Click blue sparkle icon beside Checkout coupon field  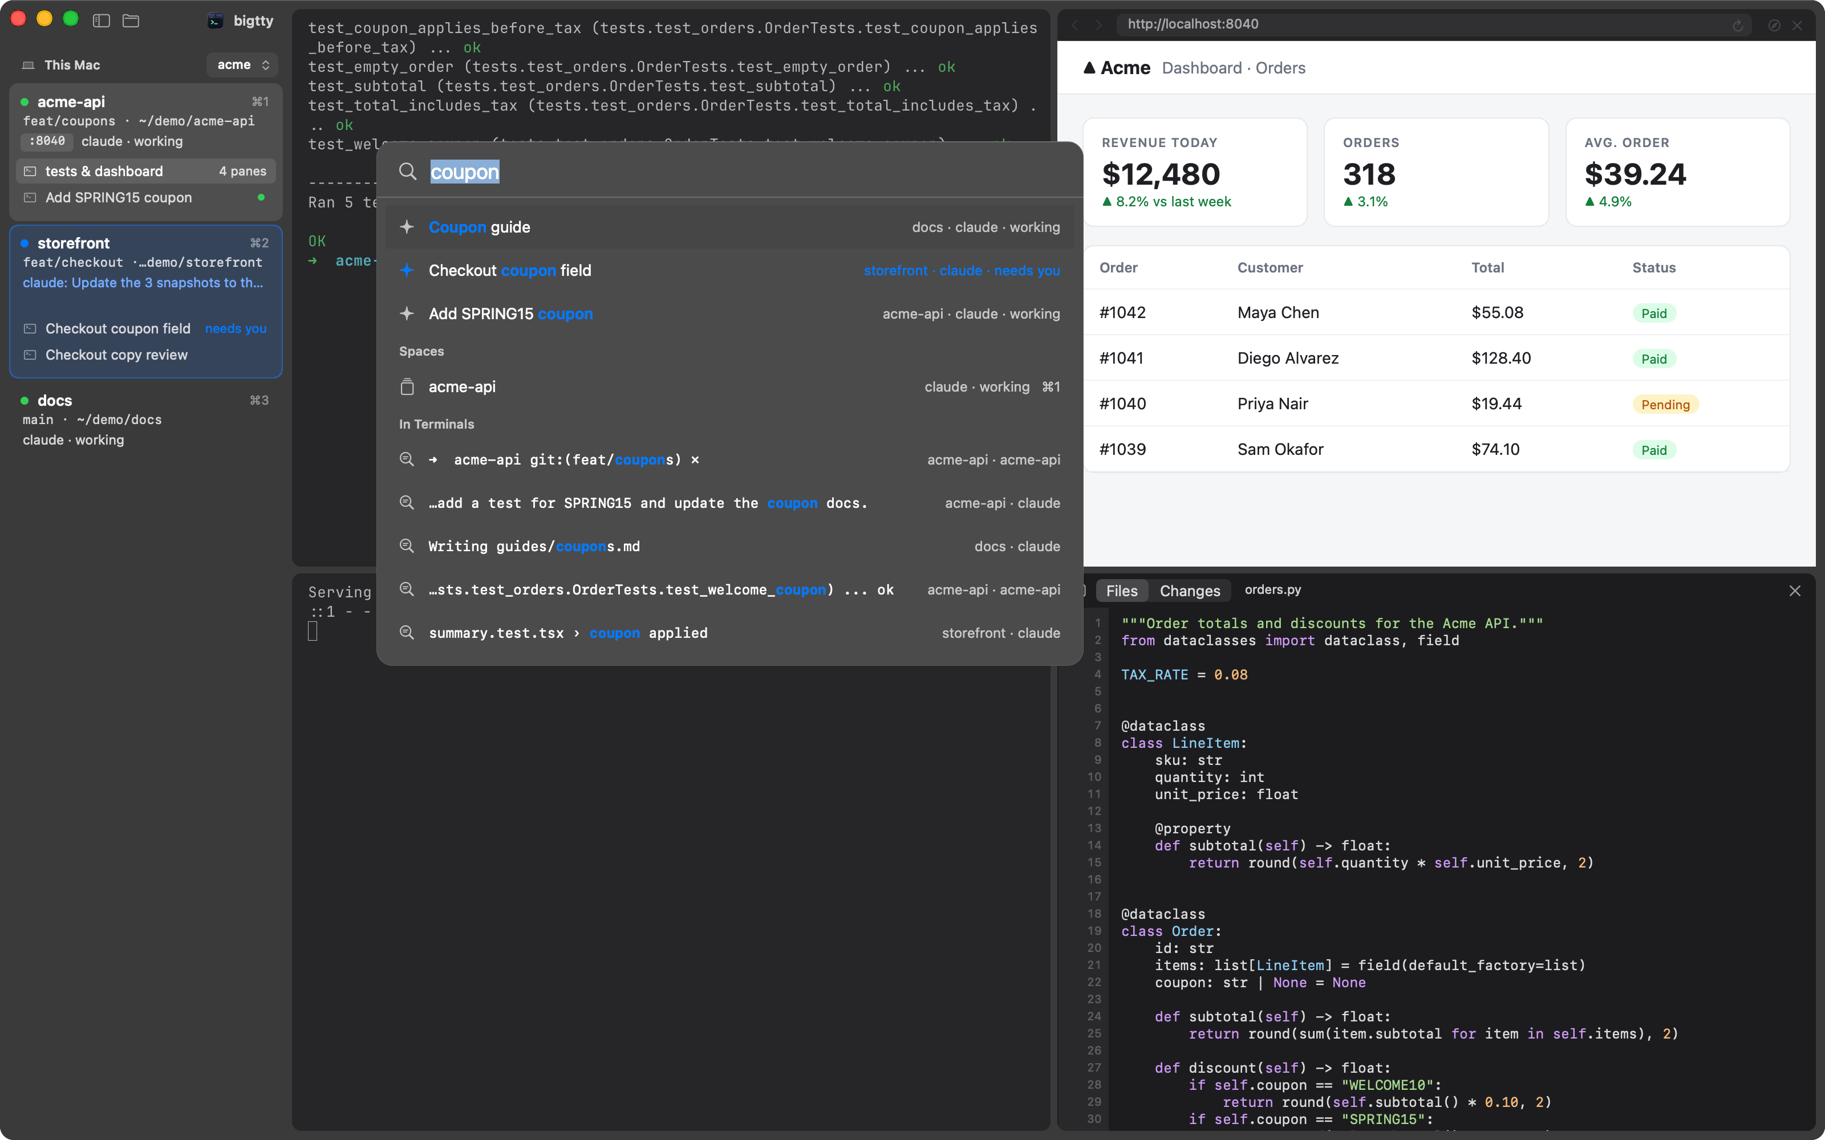pos(407,270)
